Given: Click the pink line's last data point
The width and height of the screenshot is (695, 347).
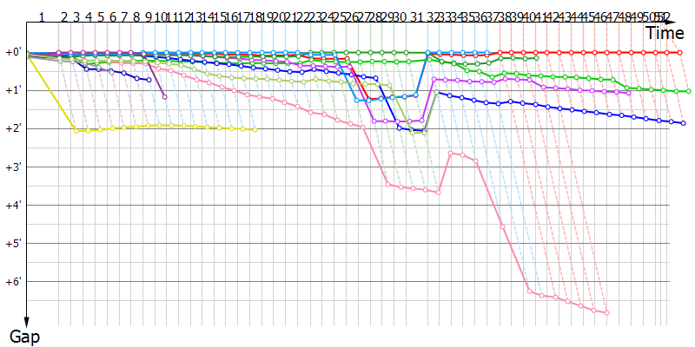Looking at the screenshot, I should tap(606, 312).
